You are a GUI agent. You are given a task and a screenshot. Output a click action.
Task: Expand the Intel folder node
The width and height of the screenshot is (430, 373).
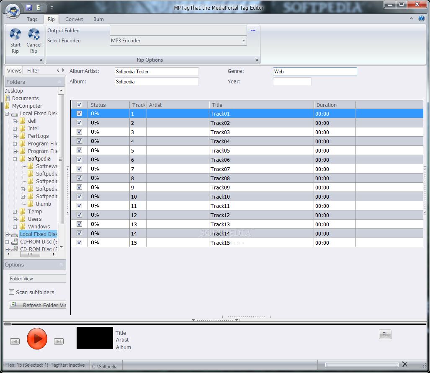tap(15, 128)
